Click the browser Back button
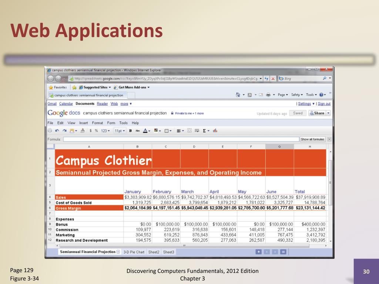The height and width of the screenshot is (284, 379). tap(51, 78)
